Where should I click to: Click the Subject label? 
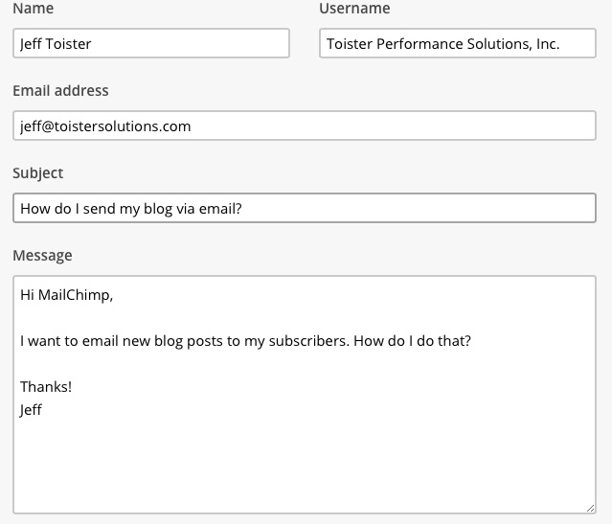pyautogui.click(x=38, y=173)
